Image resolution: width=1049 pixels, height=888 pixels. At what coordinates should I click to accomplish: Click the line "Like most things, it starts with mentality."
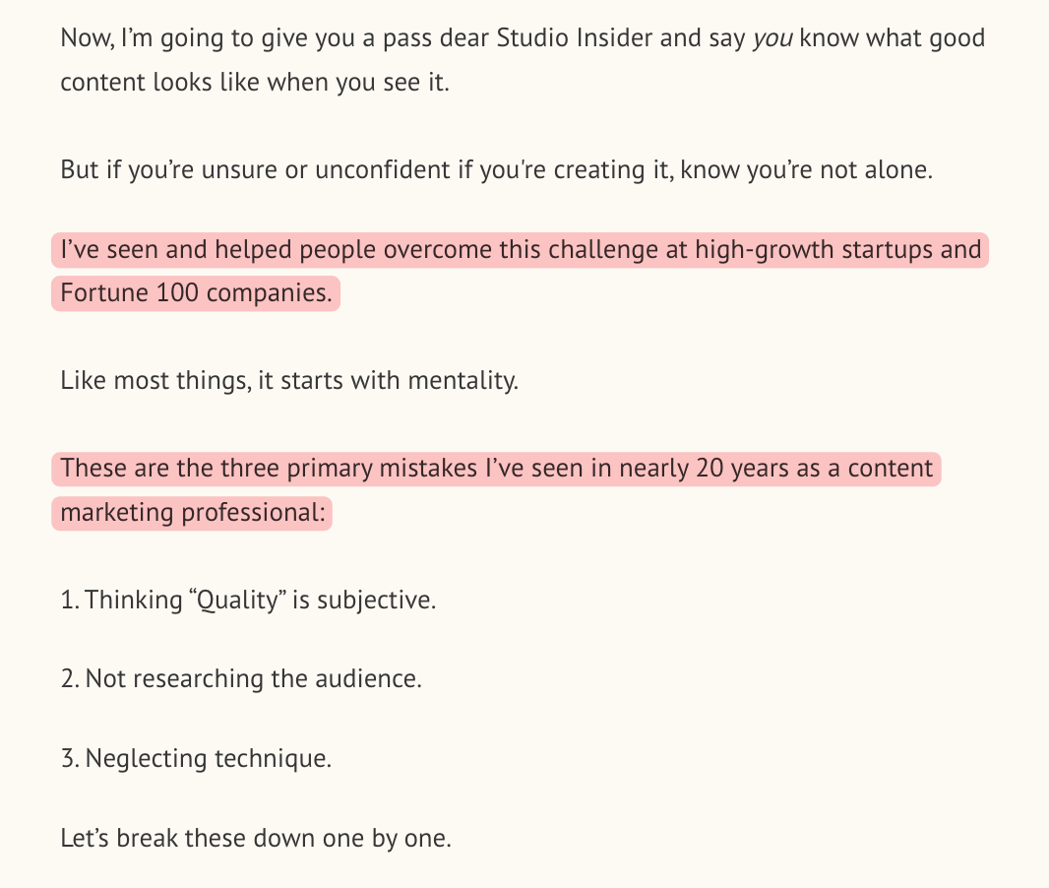pyautogui.click(x=289, y=381)
